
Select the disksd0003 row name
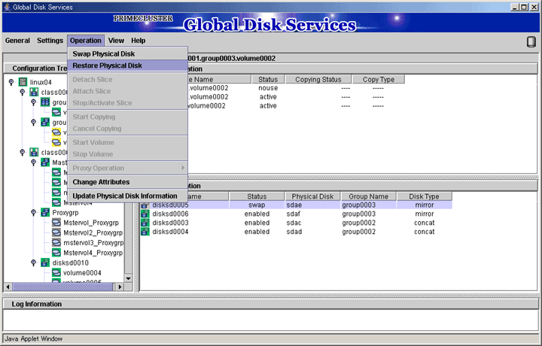click(x=170, y=223)
